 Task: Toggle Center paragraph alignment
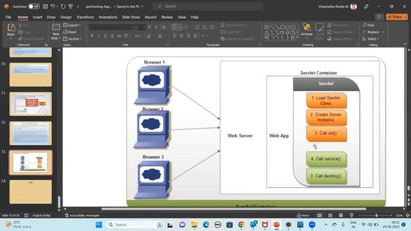coord(181,36)
